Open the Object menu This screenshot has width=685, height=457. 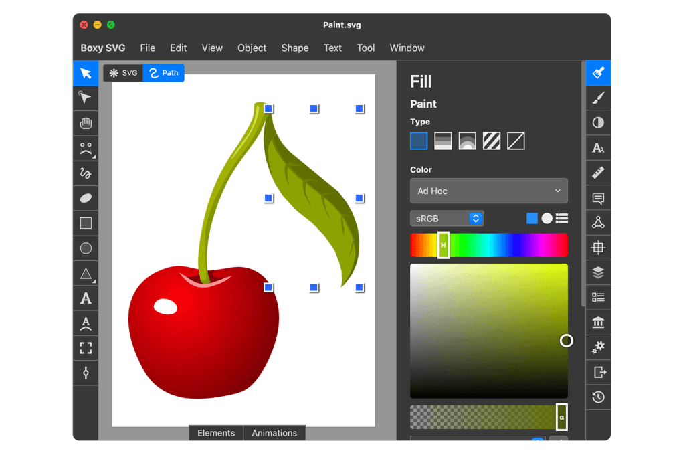pyautogui.click(x=252, y=48)
